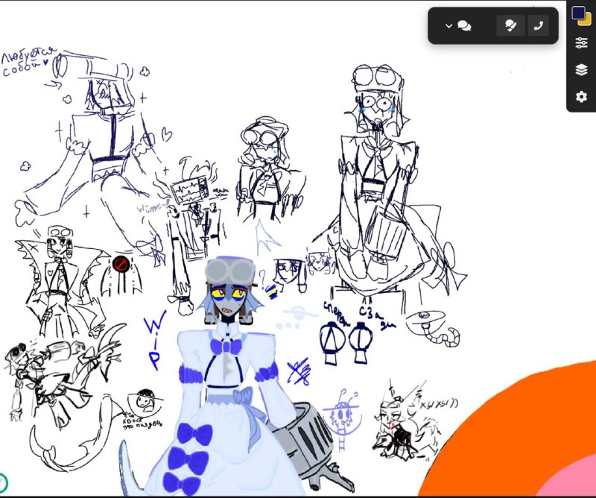Select the dark blue foreground color swatch

point(578,13)
